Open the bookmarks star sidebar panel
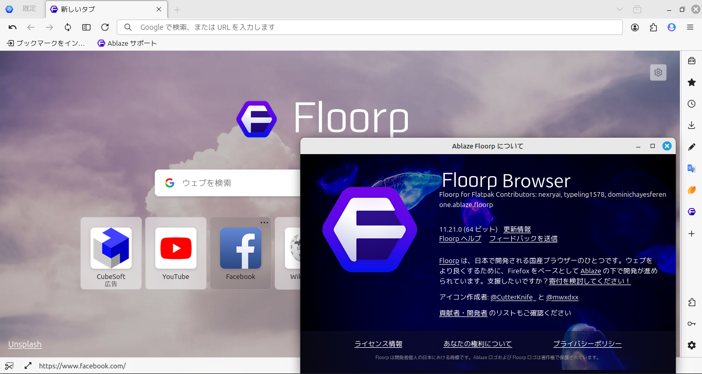Screen dimensions: 702x374 click(x=692, y=82)
